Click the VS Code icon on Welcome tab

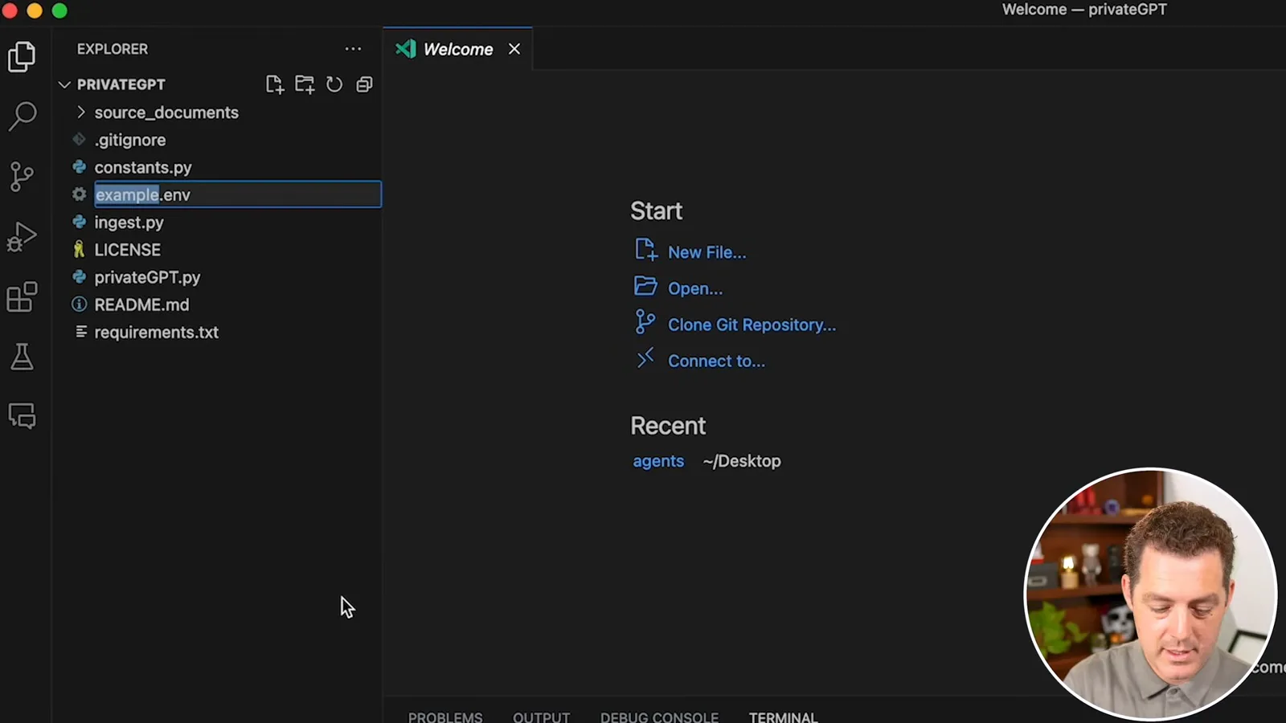(x=406, y=49)
